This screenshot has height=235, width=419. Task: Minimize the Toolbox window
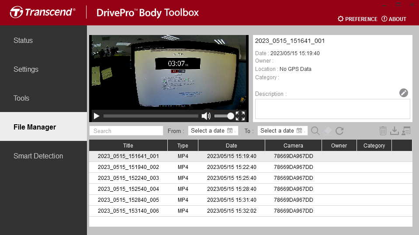pyautogui.click(x=384, y=5)
